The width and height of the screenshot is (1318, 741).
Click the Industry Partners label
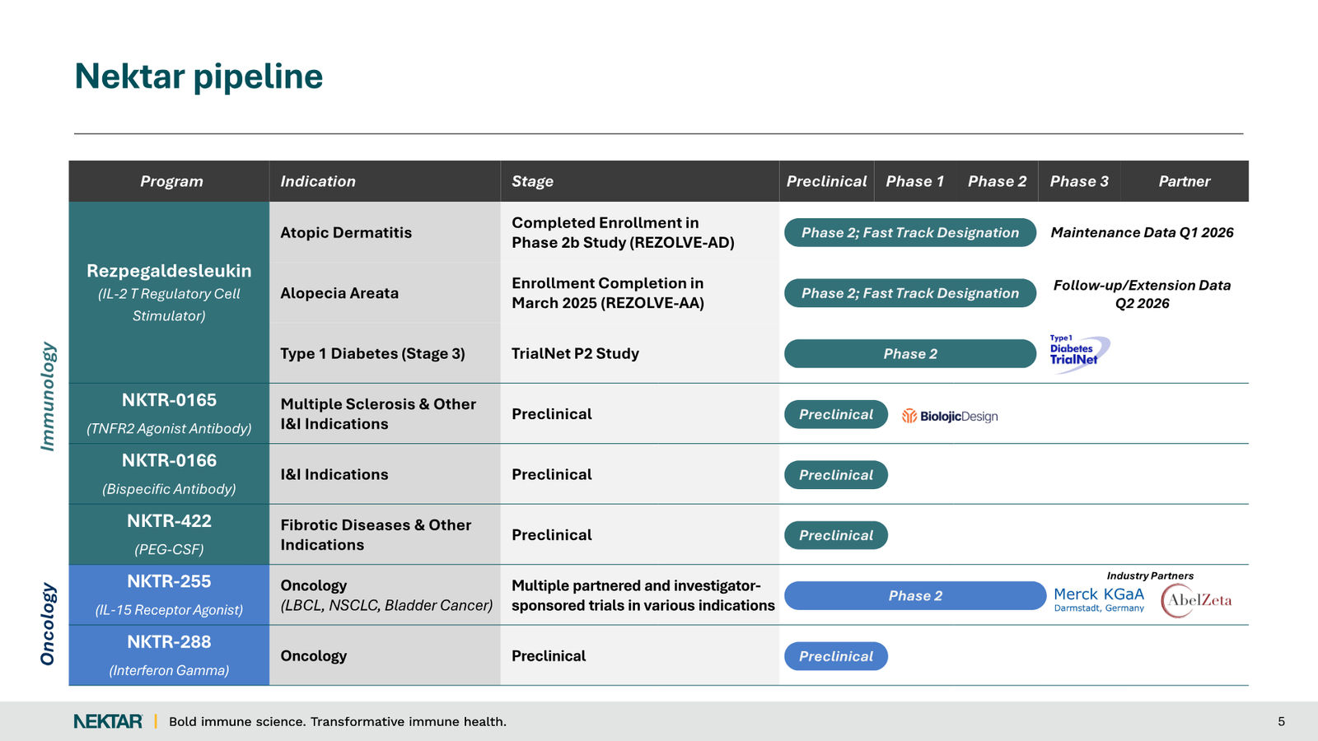coord(1150,576)
